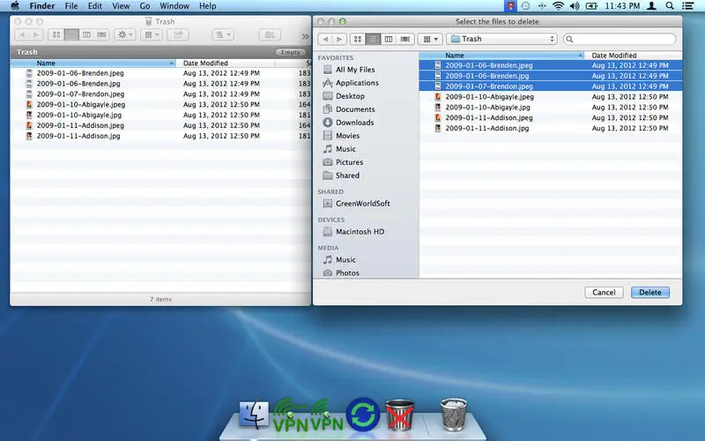Image resolution: width=705 pixels, height=441 pixels.
Task: Open the arrange dropdown in Trash window toolbar
Action: tap(151, 34)
